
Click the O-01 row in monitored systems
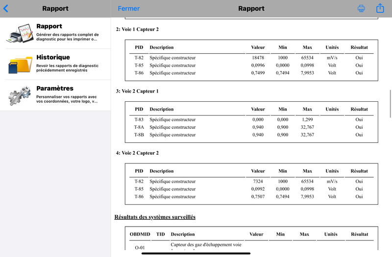pos(251,246)
